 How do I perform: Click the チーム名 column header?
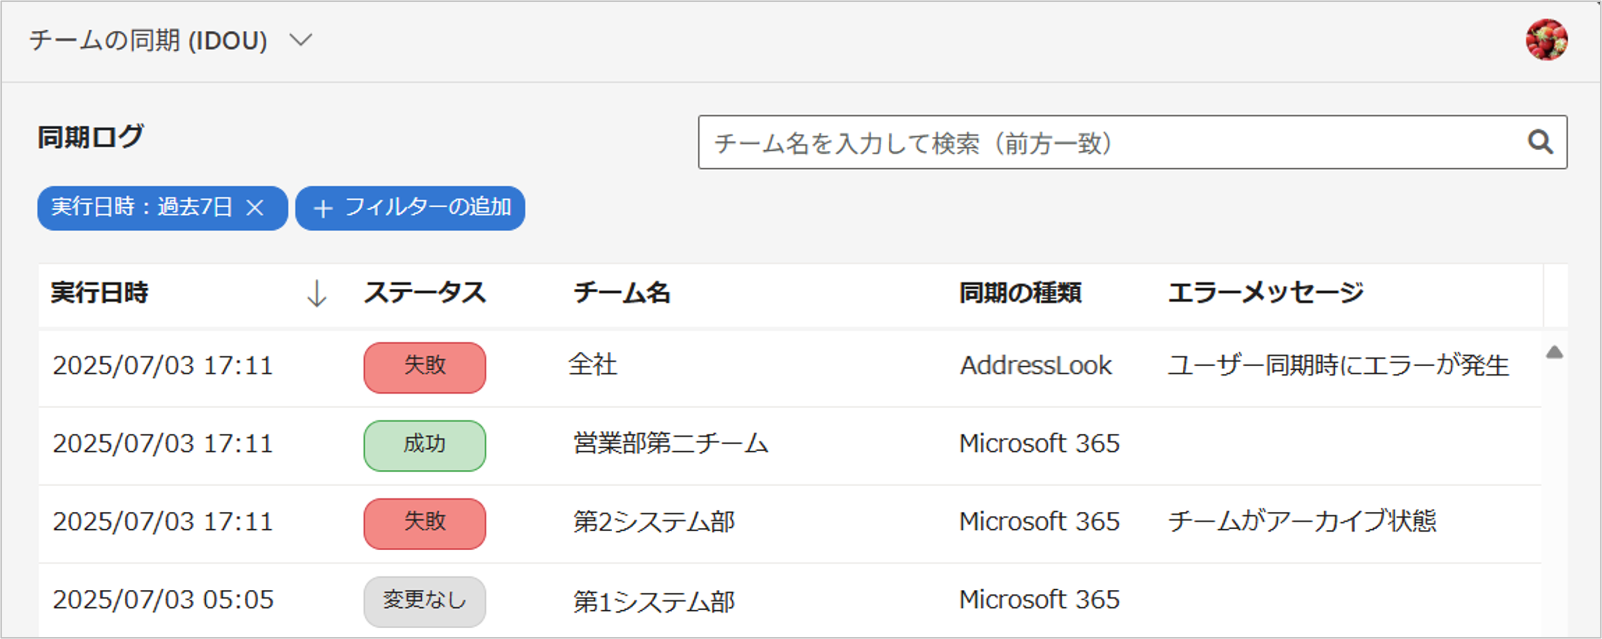pos(621,293)
